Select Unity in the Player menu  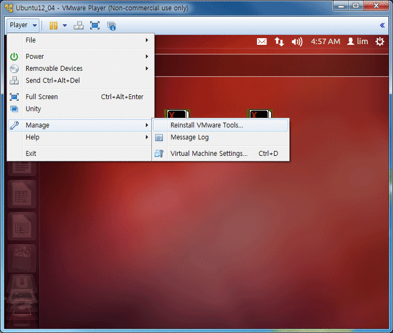pyautogui.click(x=81, y=109)
